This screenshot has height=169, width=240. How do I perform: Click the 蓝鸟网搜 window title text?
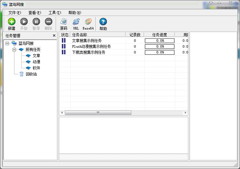click(16, 4)
